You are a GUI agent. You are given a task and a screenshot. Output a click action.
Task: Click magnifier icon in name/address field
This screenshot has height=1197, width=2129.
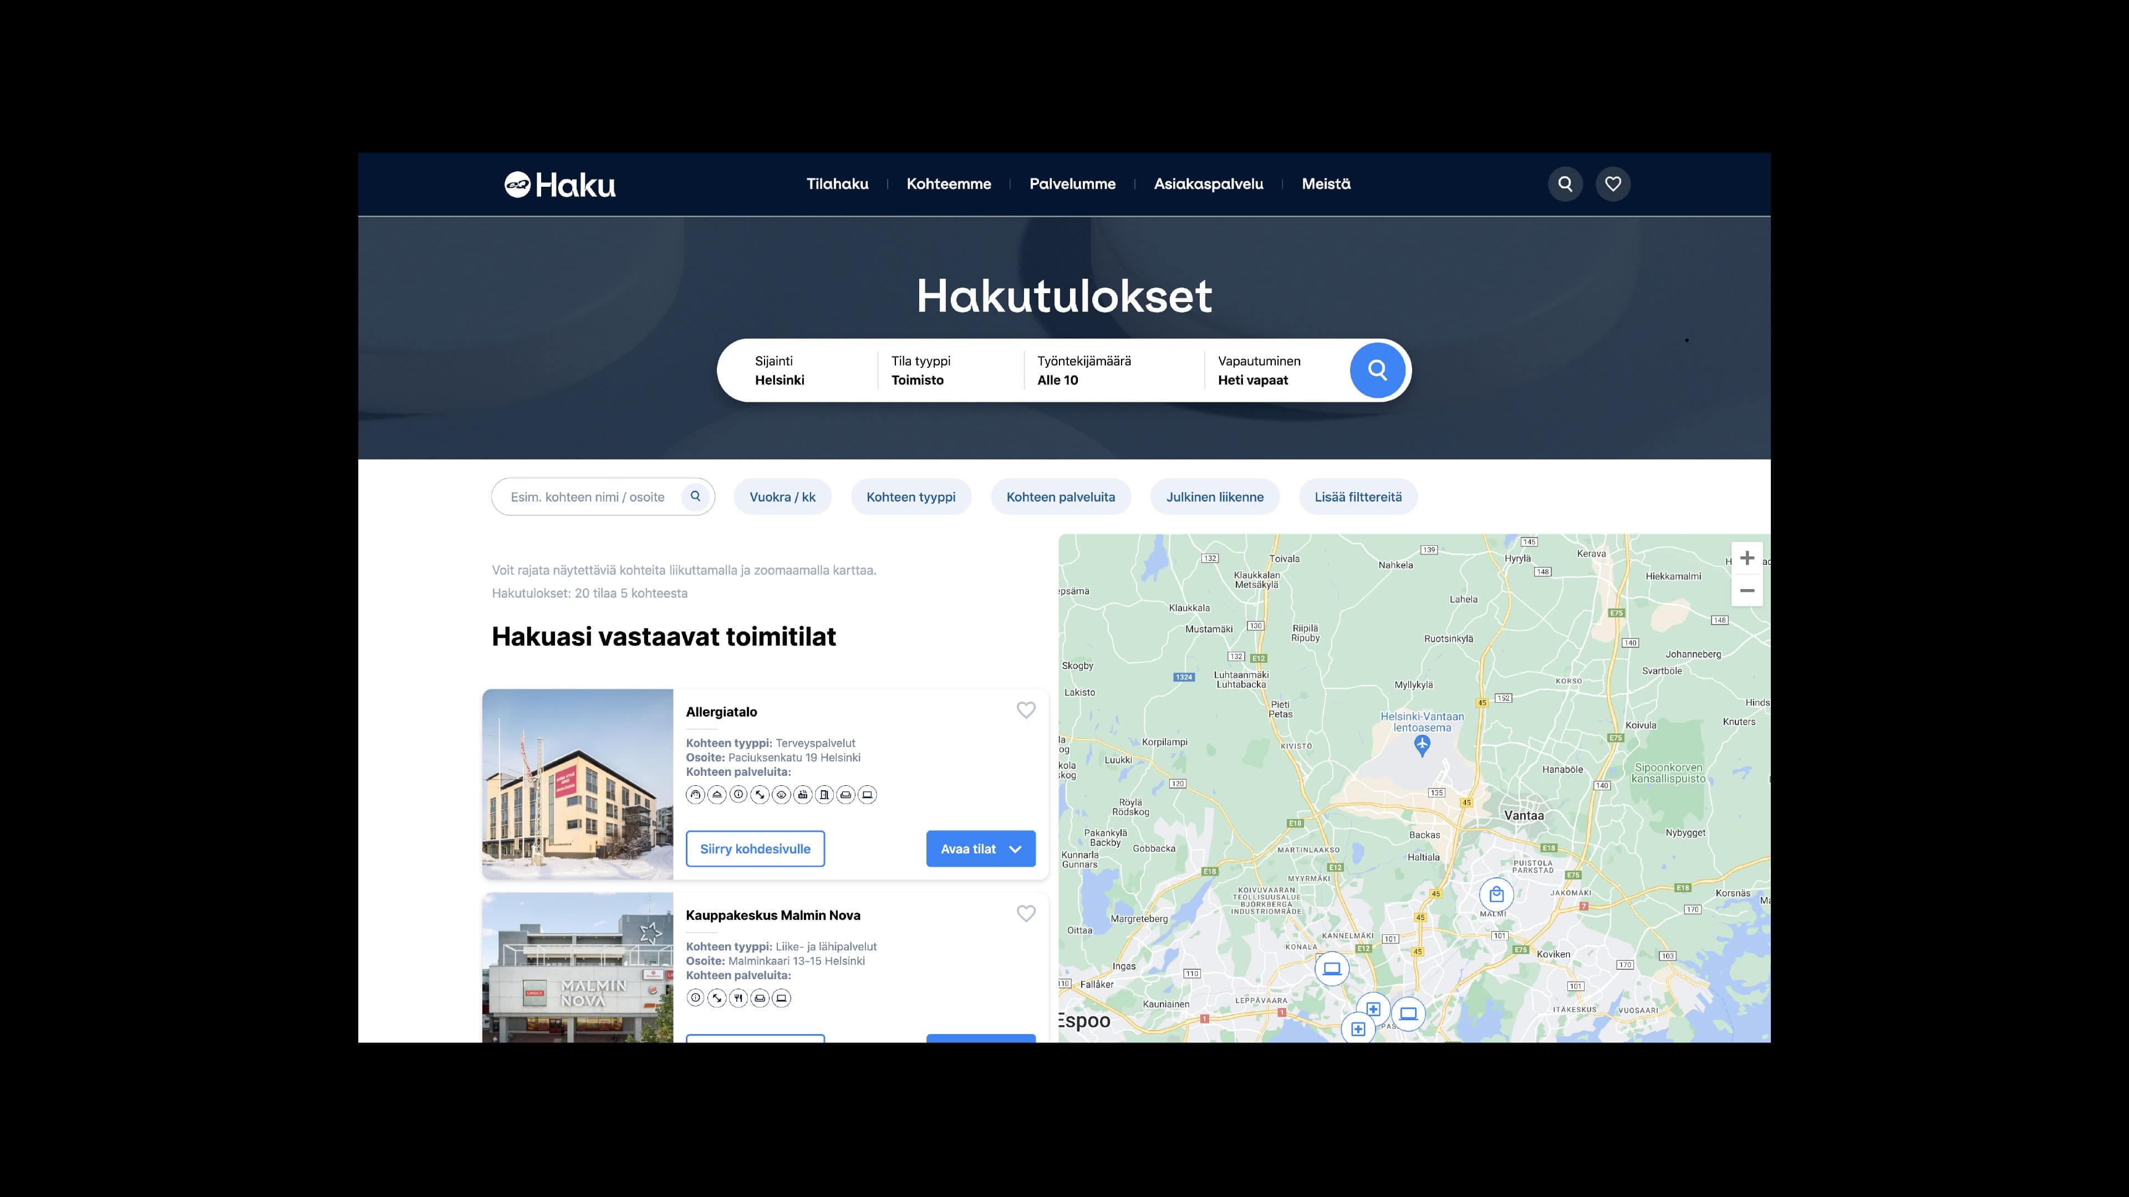pyautogui.click(x=695, y=497)
